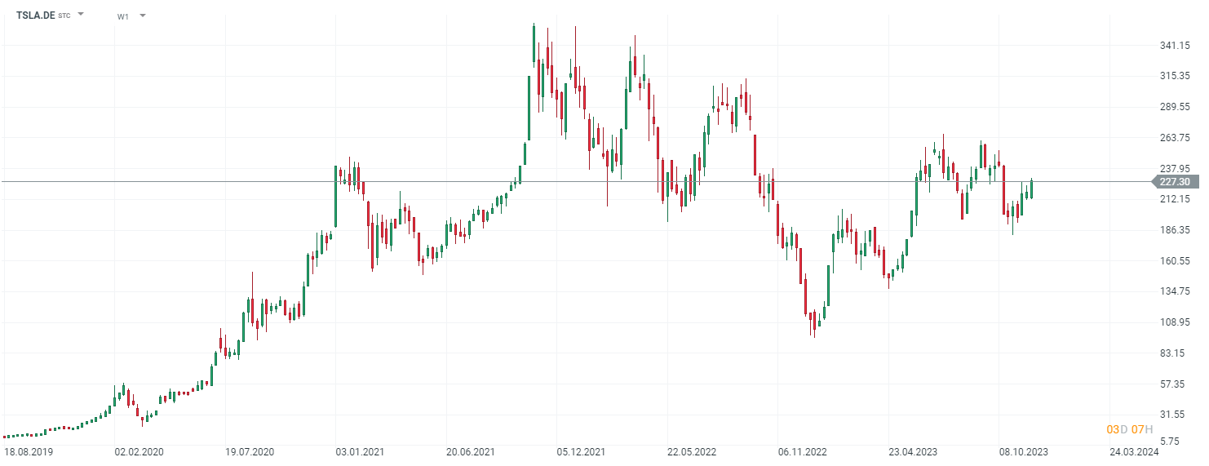Viewport: 1209px width, 466px height.
Task: Click the 06.11.2022 date on axis
Action: point(801,451)
